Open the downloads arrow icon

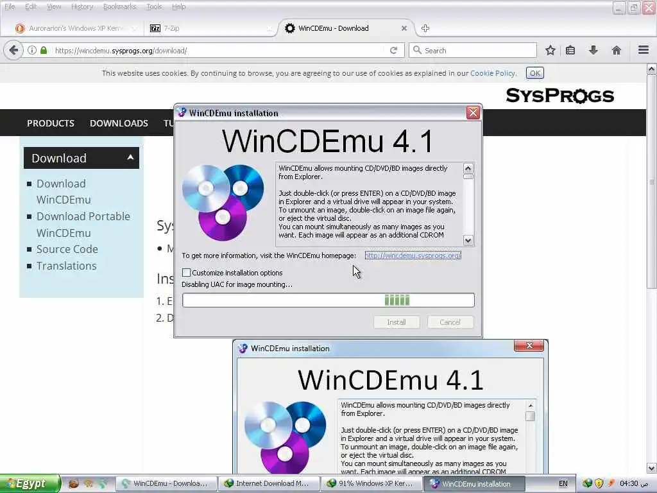point(593,50)
